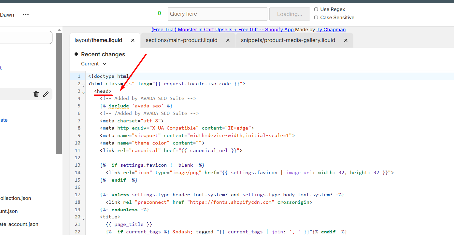
Task: Focus the Query here search field
Action: pos(218,14)
